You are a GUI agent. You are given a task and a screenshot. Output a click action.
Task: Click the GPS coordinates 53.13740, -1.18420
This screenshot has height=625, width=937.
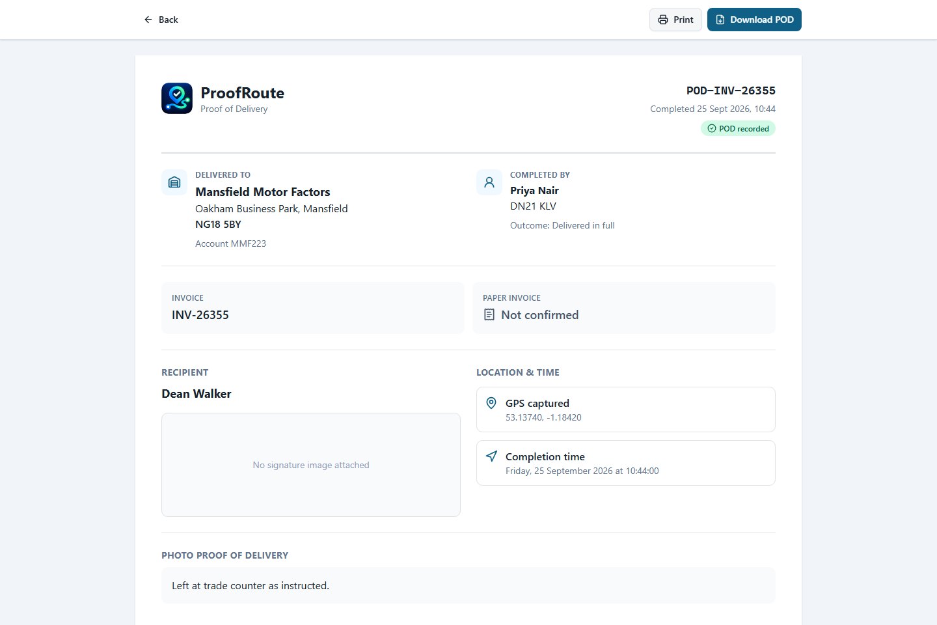[543, 417]
